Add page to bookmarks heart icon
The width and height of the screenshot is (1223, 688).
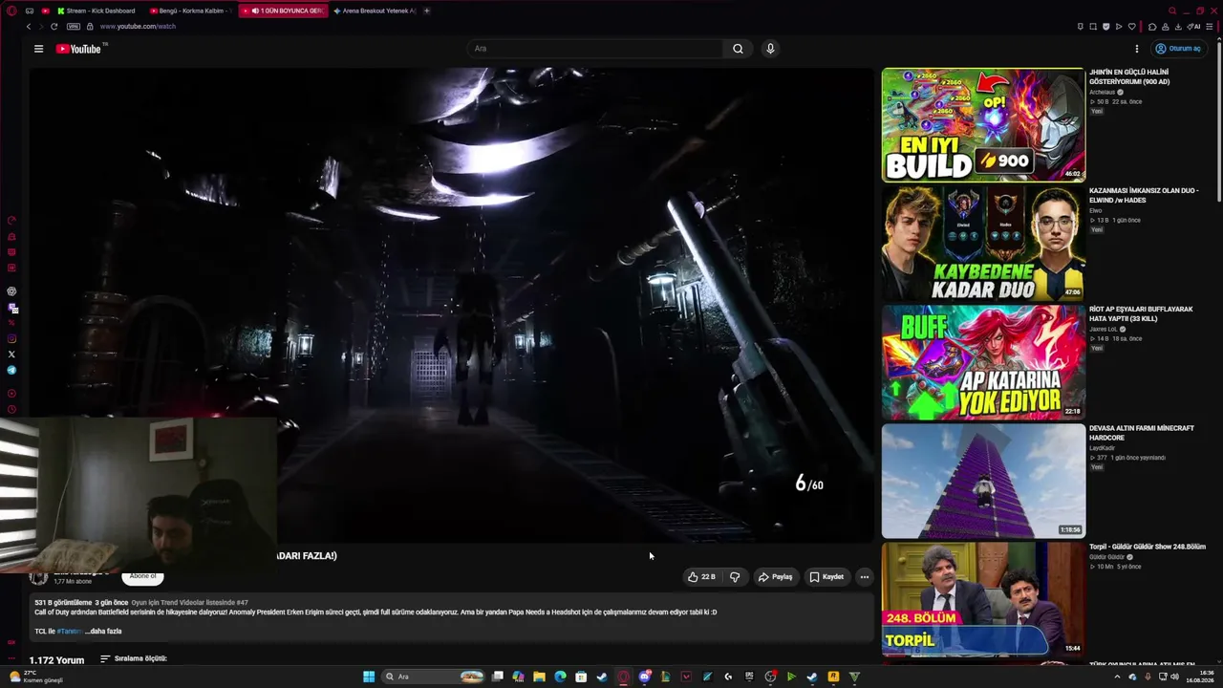point(1132,27)
